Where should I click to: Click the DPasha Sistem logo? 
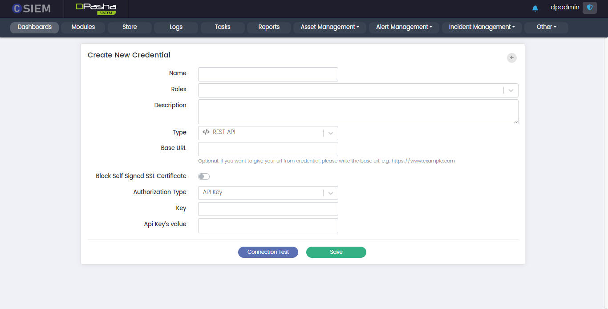(96, 9)
